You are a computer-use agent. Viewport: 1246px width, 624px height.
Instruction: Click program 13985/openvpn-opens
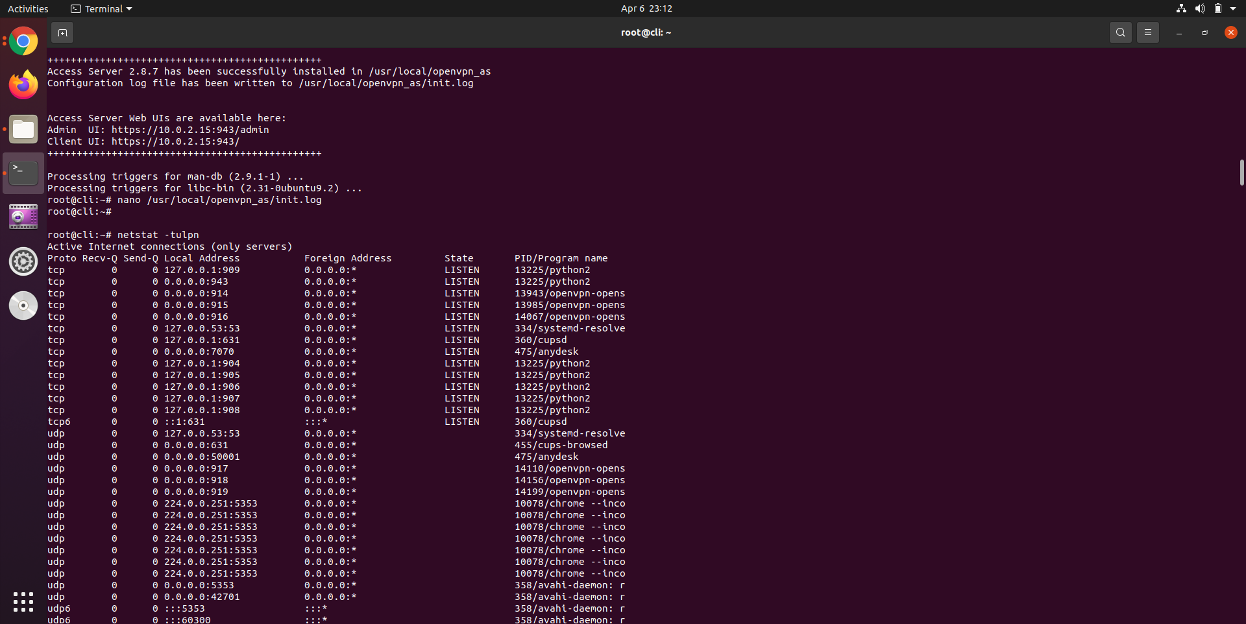coord(570,305)
